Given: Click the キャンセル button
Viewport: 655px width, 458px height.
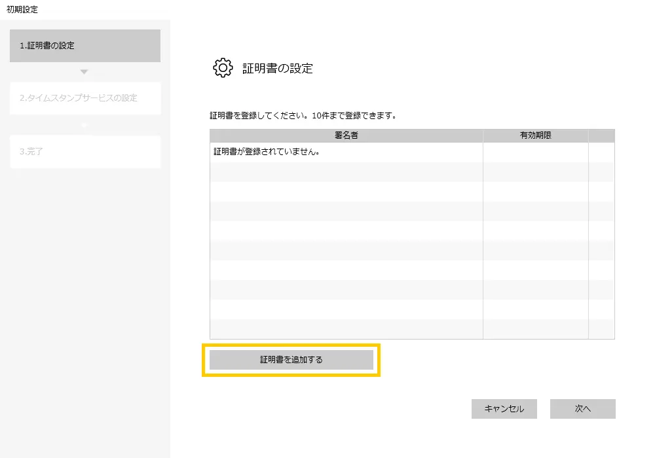Looking at the screenshot, I should pos(504,408).
